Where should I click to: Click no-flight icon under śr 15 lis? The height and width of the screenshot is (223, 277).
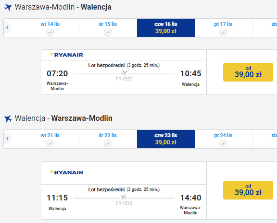108,33
